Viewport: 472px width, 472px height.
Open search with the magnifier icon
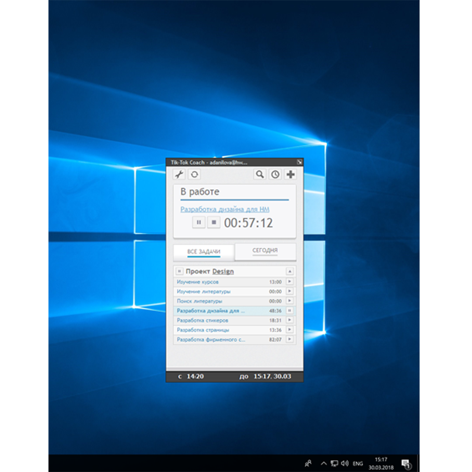(x=260, y=175)
